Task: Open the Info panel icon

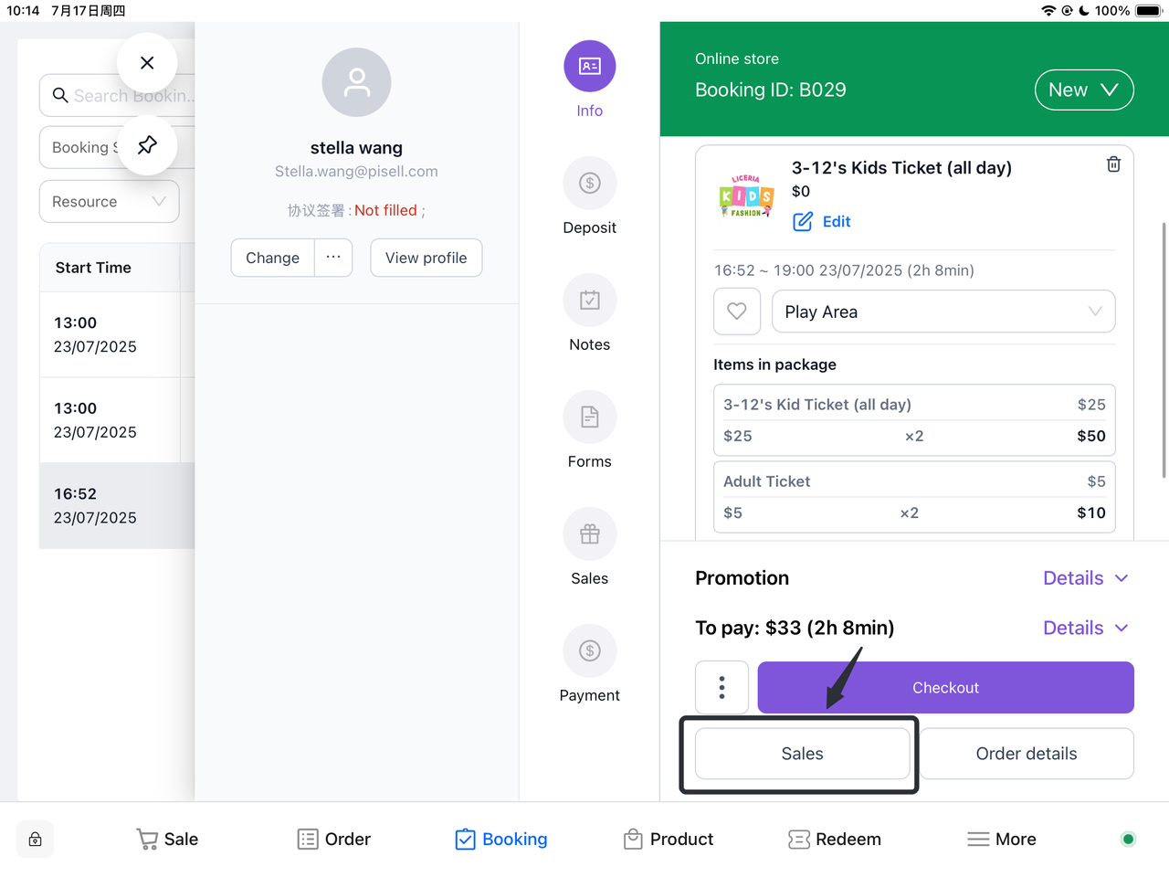Action: pos(589,67)
